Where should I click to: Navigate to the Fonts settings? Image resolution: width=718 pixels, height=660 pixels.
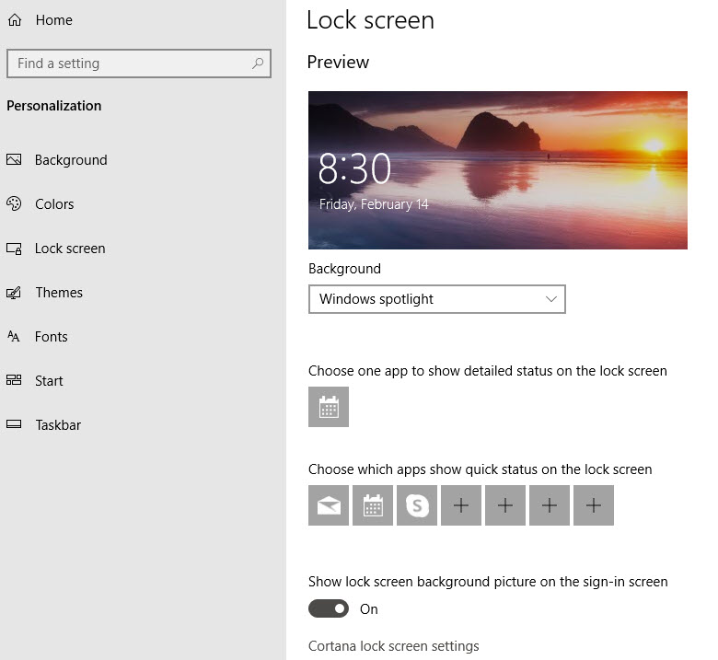tap(51, 337)
